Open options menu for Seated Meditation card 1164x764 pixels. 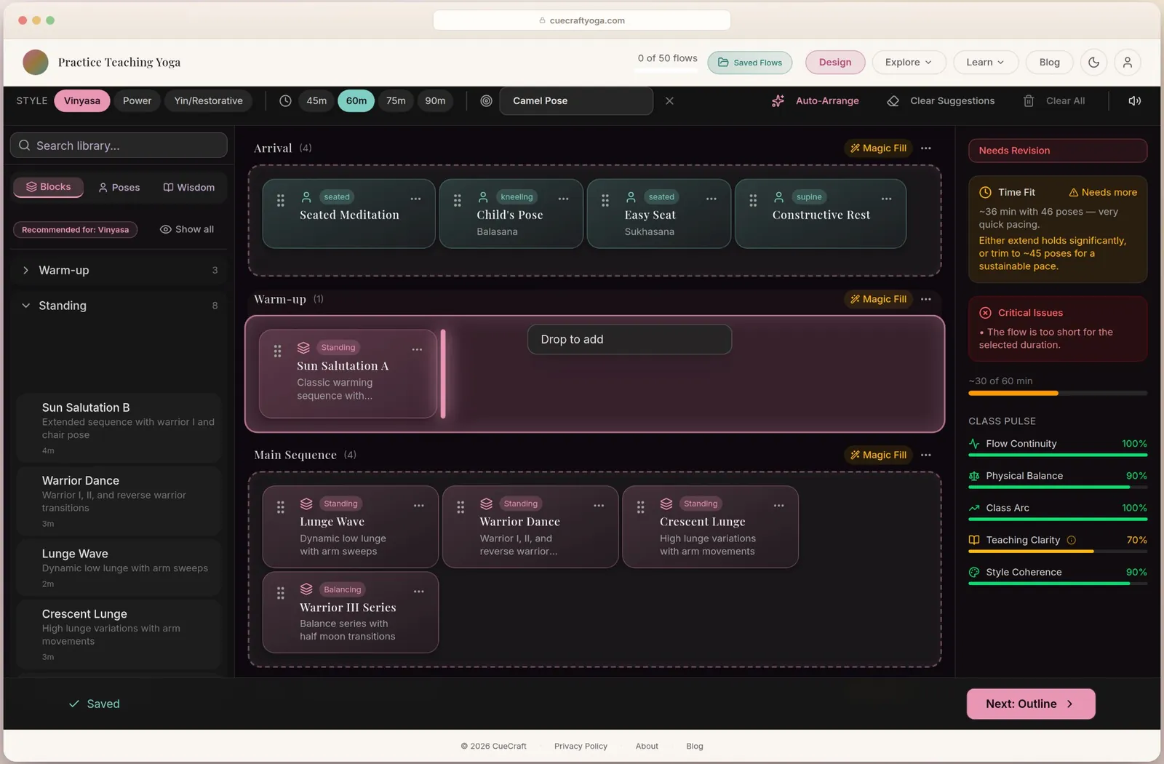[x=415, y=199]
